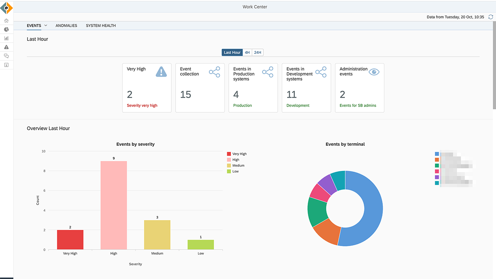The width and height of the screenshot is (496, 279).
Task: Click the application logo at top-left
Action: (x=7, y=8)
